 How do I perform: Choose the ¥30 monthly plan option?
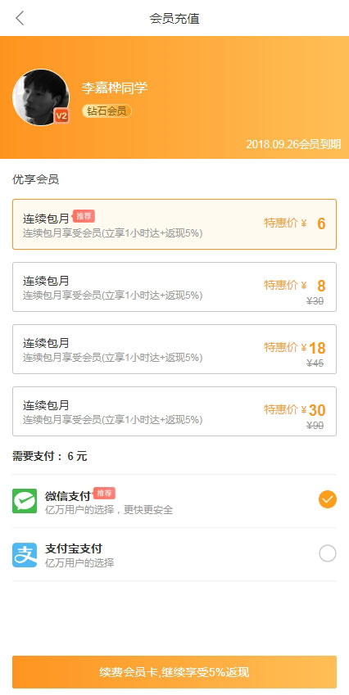[174, 411]
